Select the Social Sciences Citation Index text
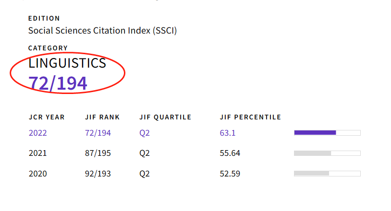The image size is (391, 211). tap(102, 31)
